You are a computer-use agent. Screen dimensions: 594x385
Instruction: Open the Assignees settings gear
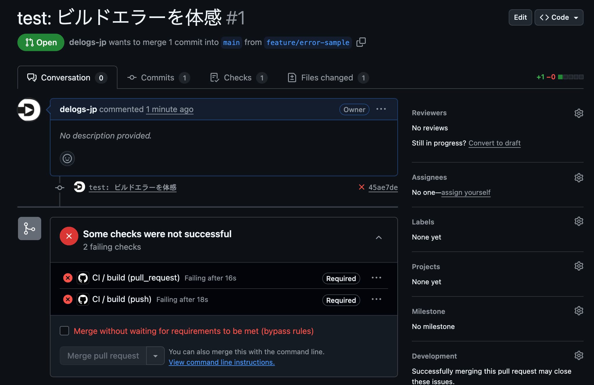[579, 177]
